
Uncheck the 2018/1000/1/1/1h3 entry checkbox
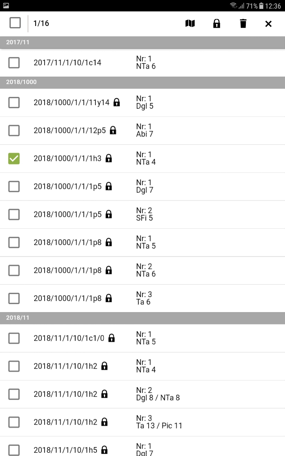[x=14, y=159]
